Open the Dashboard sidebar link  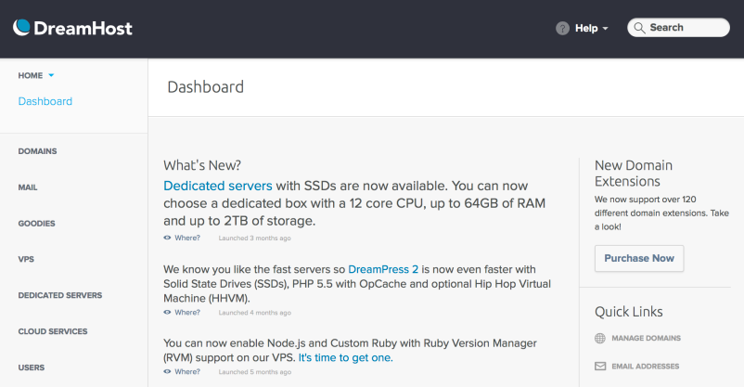[45, 101]
